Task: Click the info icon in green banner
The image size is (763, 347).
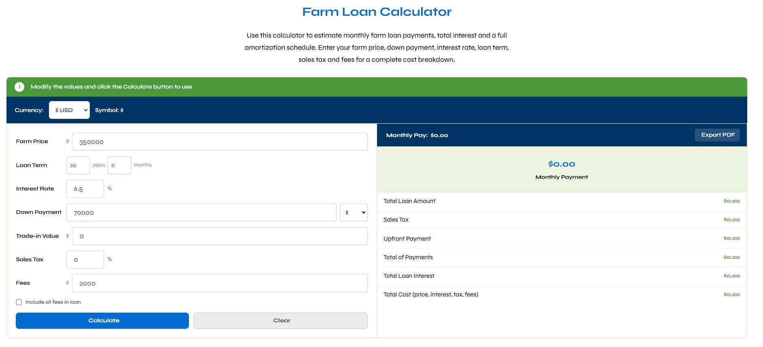Action: pyautogui.click(x=19, y=87)
